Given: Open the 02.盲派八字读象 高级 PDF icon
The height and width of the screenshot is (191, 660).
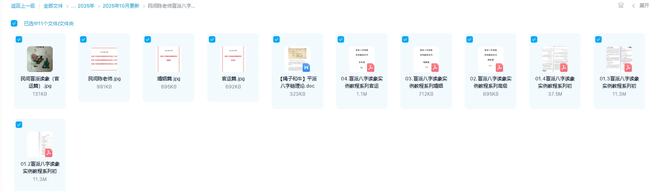Looking at the screenshot, I should pyautogui.click(x=491, y=59).
